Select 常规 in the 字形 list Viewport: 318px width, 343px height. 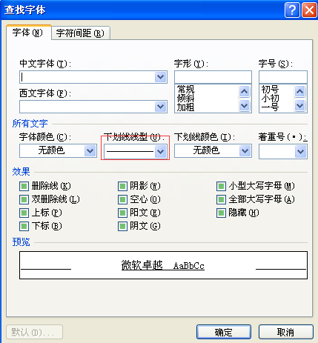186,89
